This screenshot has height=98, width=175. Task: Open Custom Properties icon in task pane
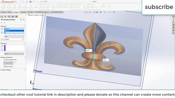(x=173, y=30)
